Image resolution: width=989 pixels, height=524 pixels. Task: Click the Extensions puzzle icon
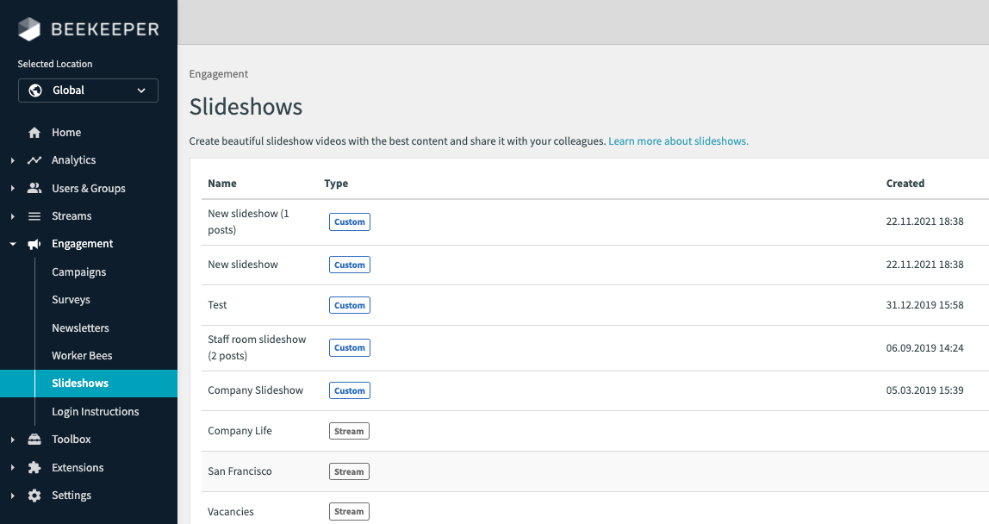click(33, 467)
